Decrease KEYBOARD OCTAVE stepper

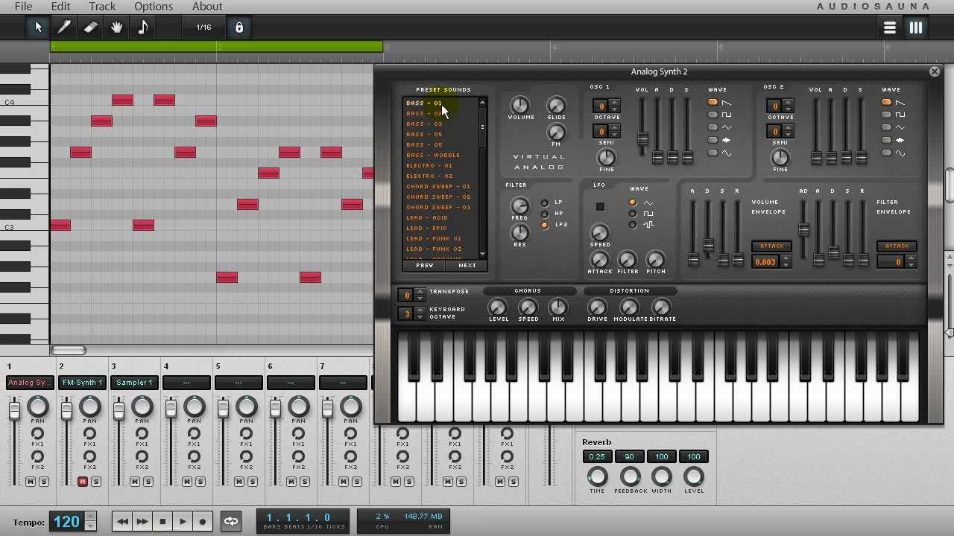pos(420,317)
